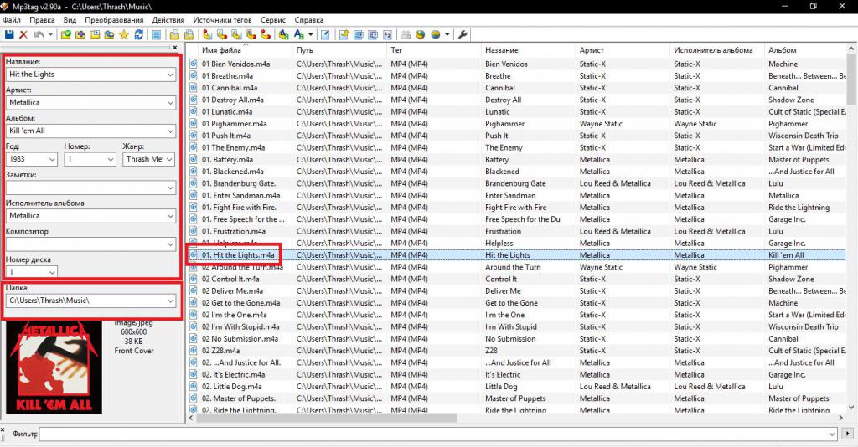Click the 'Brandenburg Gate' title cell

515,183
